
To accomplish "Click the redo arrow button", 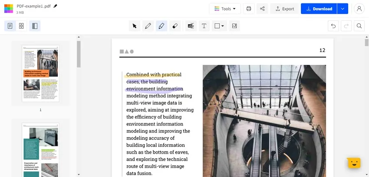I will [x=346, y=26].
